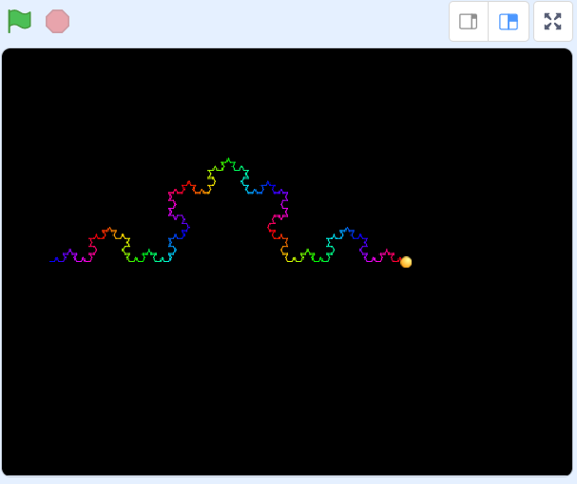Click the orange ball sprite on stage
This screenshot has height=484, width=577.
[406, 262]
